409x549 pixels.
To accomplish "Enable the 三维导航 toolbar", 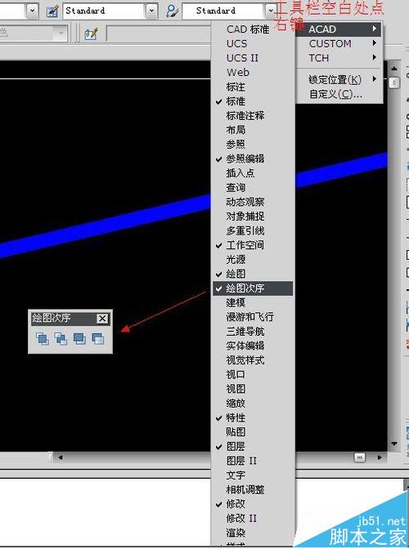I will 253,331.
